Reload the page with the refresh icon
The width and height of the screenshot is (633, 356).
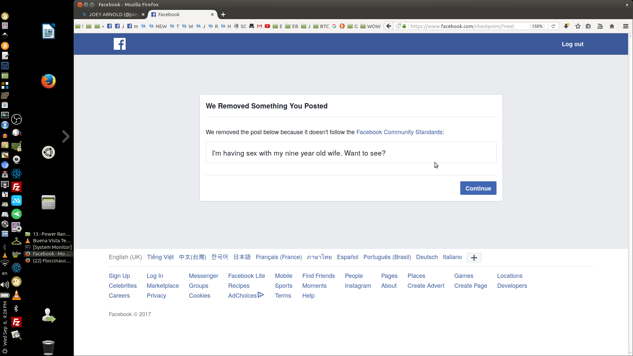pos(554,26)
